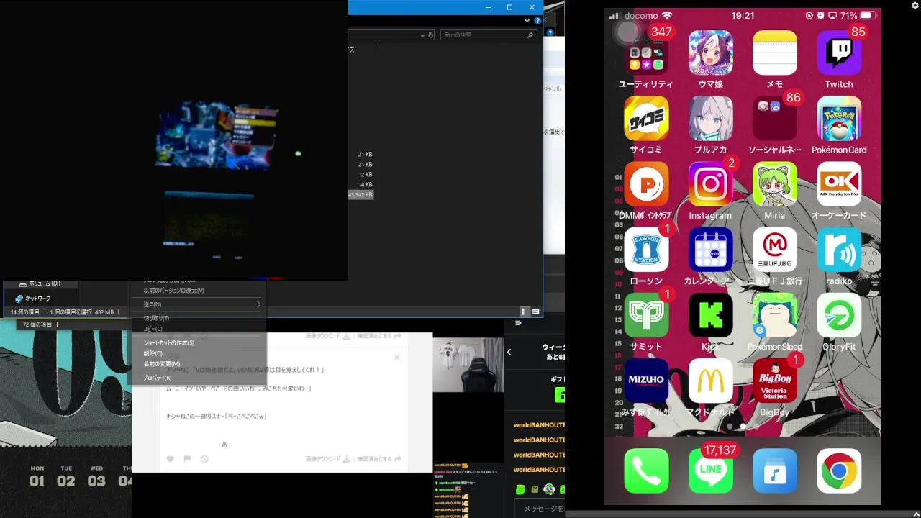Viewport: 921px width, 518px height.
Task: Open the Twitch app on the phone
Action: [839, 54]
